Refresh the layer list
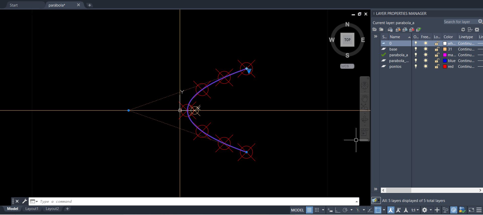 [463, 30]
